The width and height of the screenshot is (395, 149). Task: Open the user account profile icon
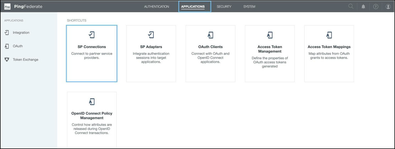point(388,7)
